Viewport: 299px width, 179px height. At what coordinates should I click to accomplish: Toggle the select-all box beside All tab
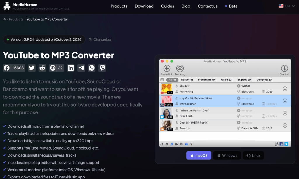click(x=162, y=80)
